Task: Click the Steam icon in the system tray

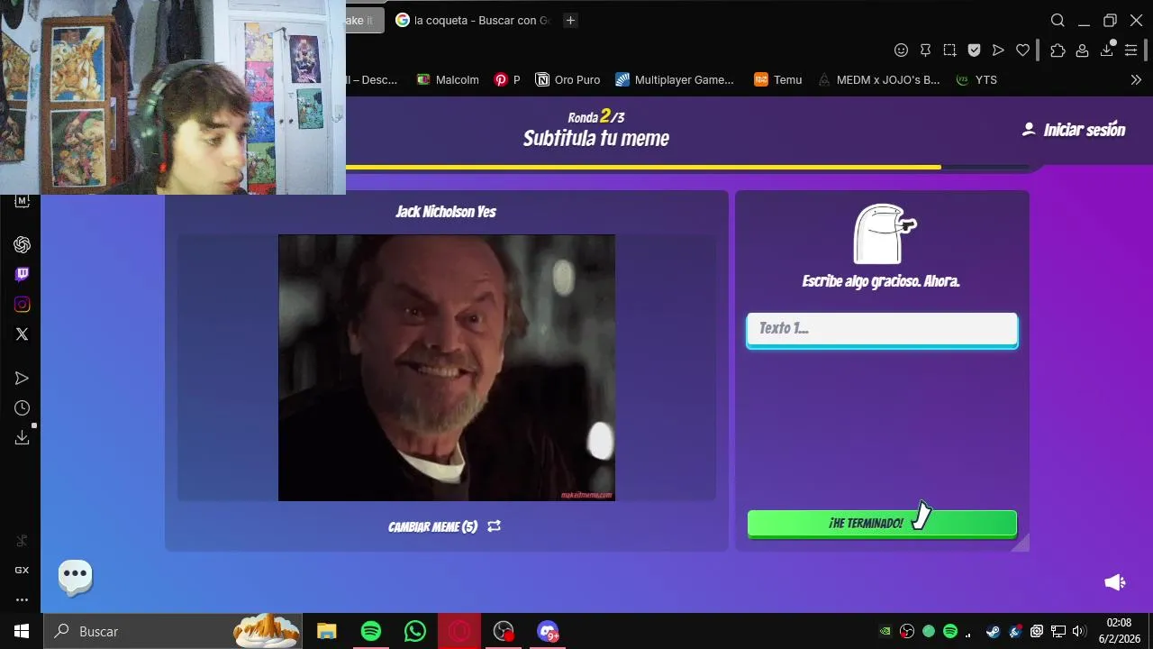Action: pyautogui.click(x=993, y=631)
